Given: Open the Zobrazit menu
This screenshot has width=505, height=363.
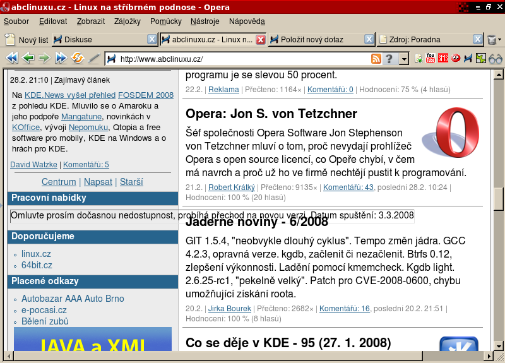Looking at the screenshot, I should click(x=91, y=21).
